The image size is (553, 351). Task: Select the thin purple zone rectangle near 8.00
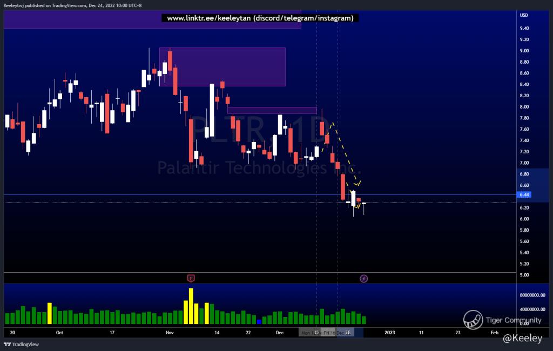[x=272, y=110]
